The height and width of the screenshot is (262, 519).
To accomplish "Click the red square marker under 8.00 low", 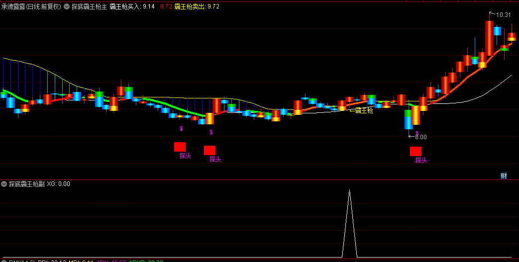I will point(415,152).
